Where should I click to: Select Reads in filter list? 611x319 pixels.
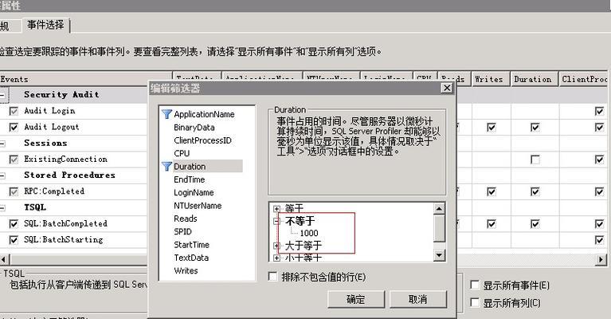point(185,219)
